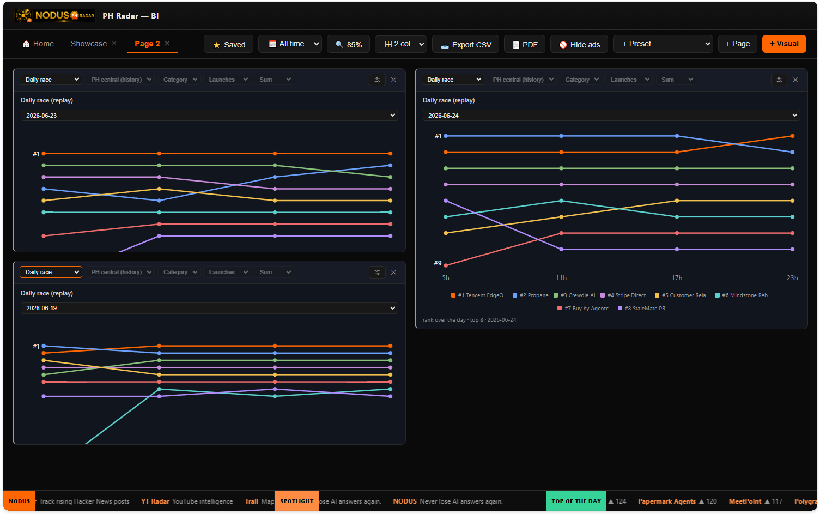Image resolution: width=820 pixels, height=514 pixels.
Task: Export data with Export CSV
Action: (x=466, y=44)
